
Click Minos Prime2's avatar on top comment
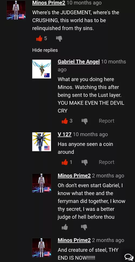tap(16, 10)
